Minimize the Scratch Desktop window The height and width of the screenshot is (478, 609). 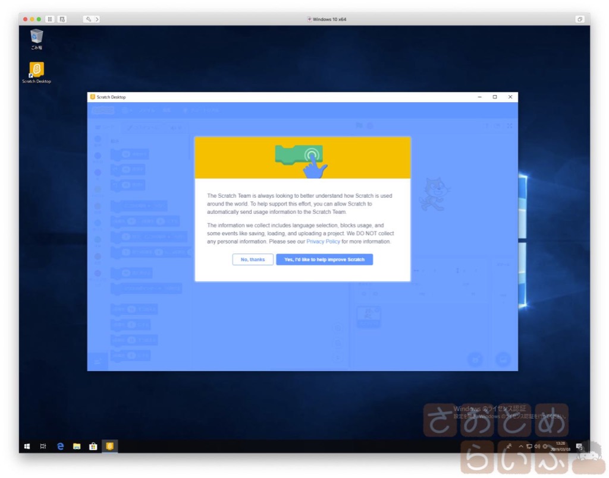click(480, 97)
